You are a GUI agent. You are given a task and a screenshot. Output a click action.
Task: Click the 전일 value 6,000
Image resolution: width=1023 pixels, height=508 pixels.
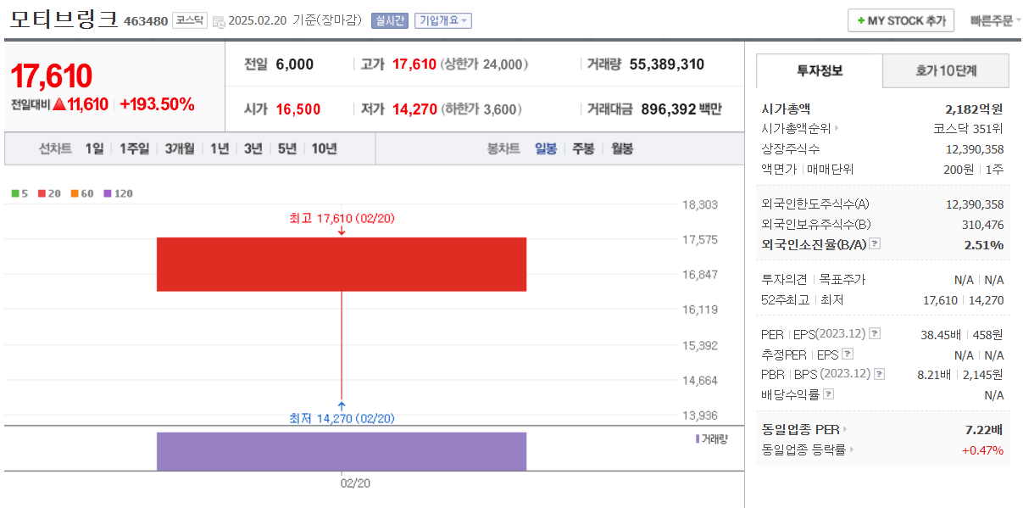[295, 64]
